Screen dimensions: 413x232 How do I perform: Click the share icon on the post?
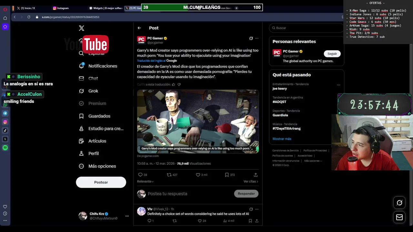click(256, 175)
